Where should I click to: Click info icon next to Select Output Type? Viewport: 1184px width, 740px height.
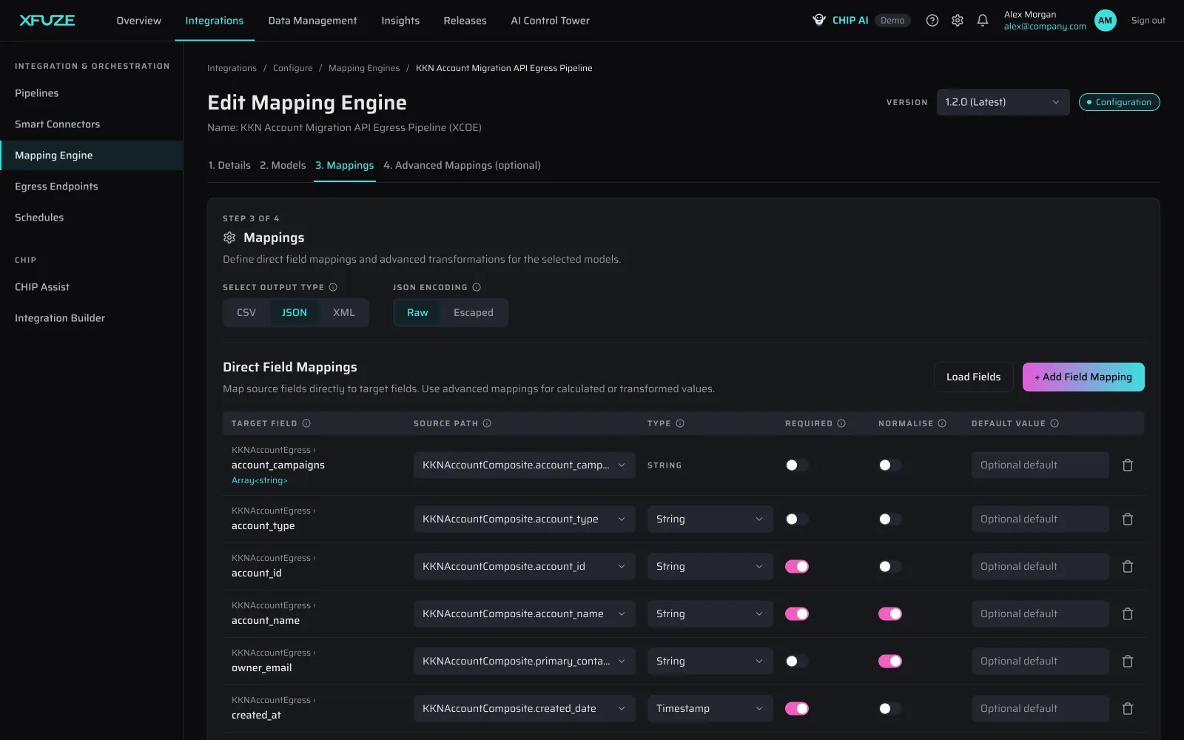tap(333, 287)
